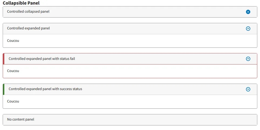Click the filled chevron-up icon on collapsed panel
This screenshot has width=260, height=130.
248,12
